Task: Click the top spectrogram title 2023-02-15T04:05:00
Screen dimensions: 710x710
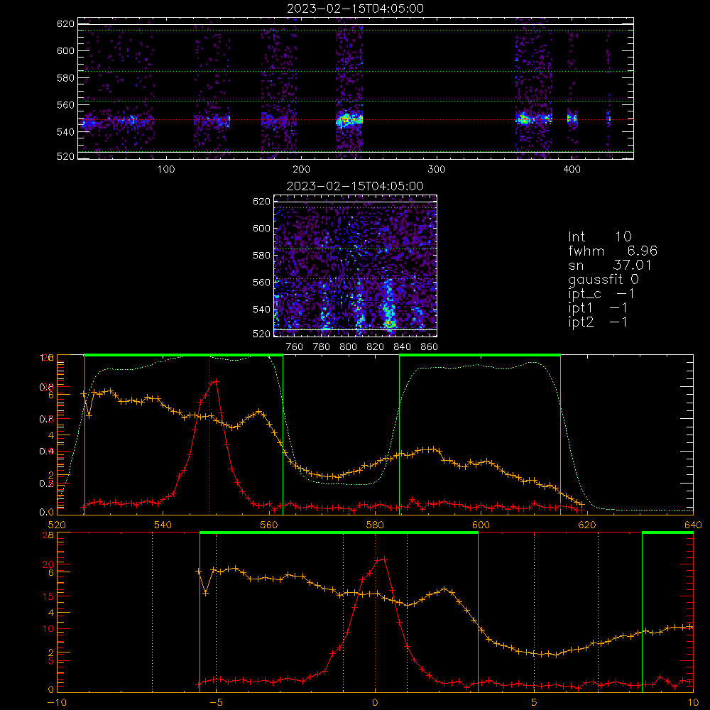Action: (355, 9)
